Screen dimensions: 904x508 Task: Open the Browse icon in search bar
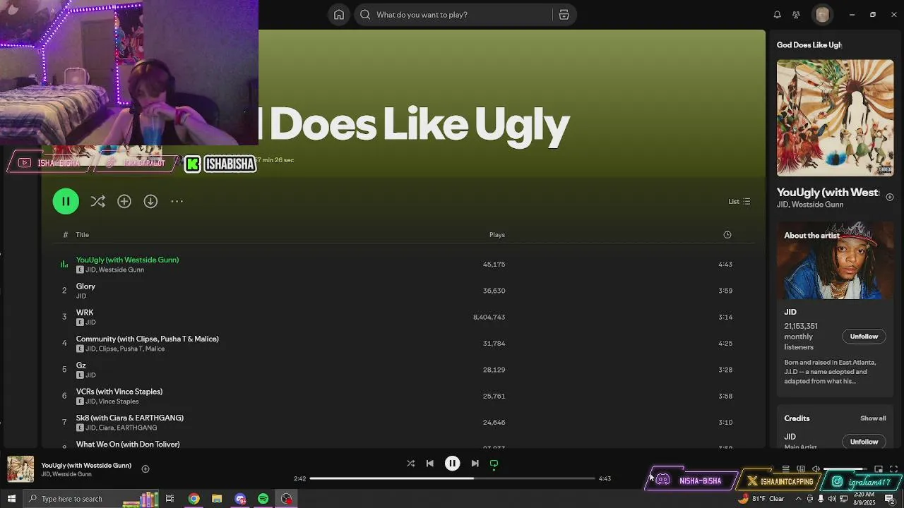click(x=564, y=15)
